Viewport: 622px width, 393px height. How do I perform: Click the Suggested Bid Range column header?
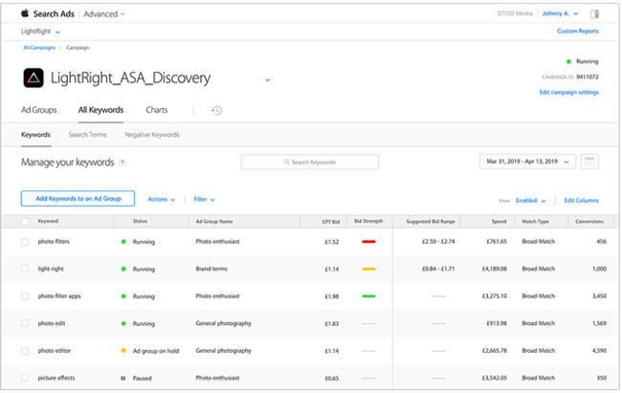pyautogui.click(x=431, y=222)
